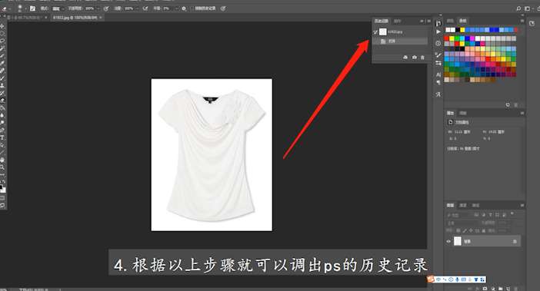Delete current state trash icon in History

[422, 58]
